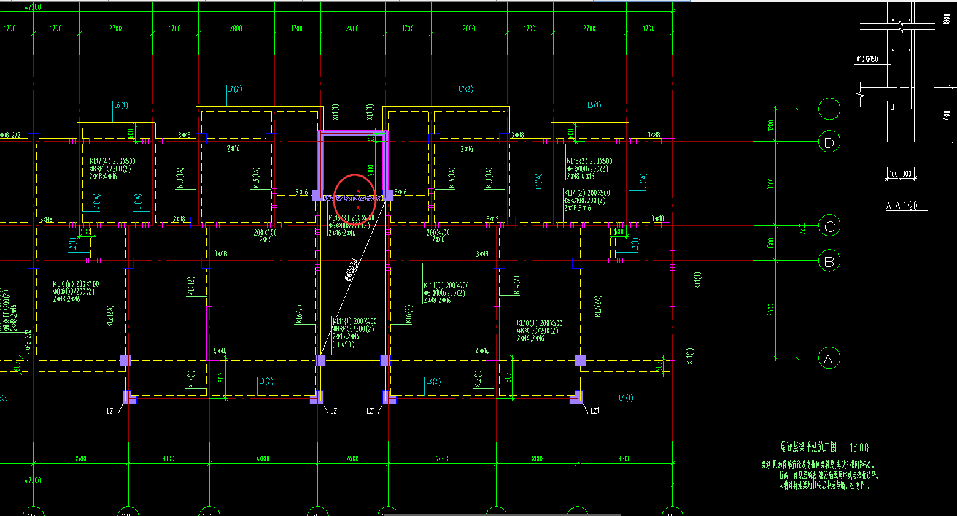Select the KL14(2) 200X500 beam label
957x516 pixels.
pos(587,193)
